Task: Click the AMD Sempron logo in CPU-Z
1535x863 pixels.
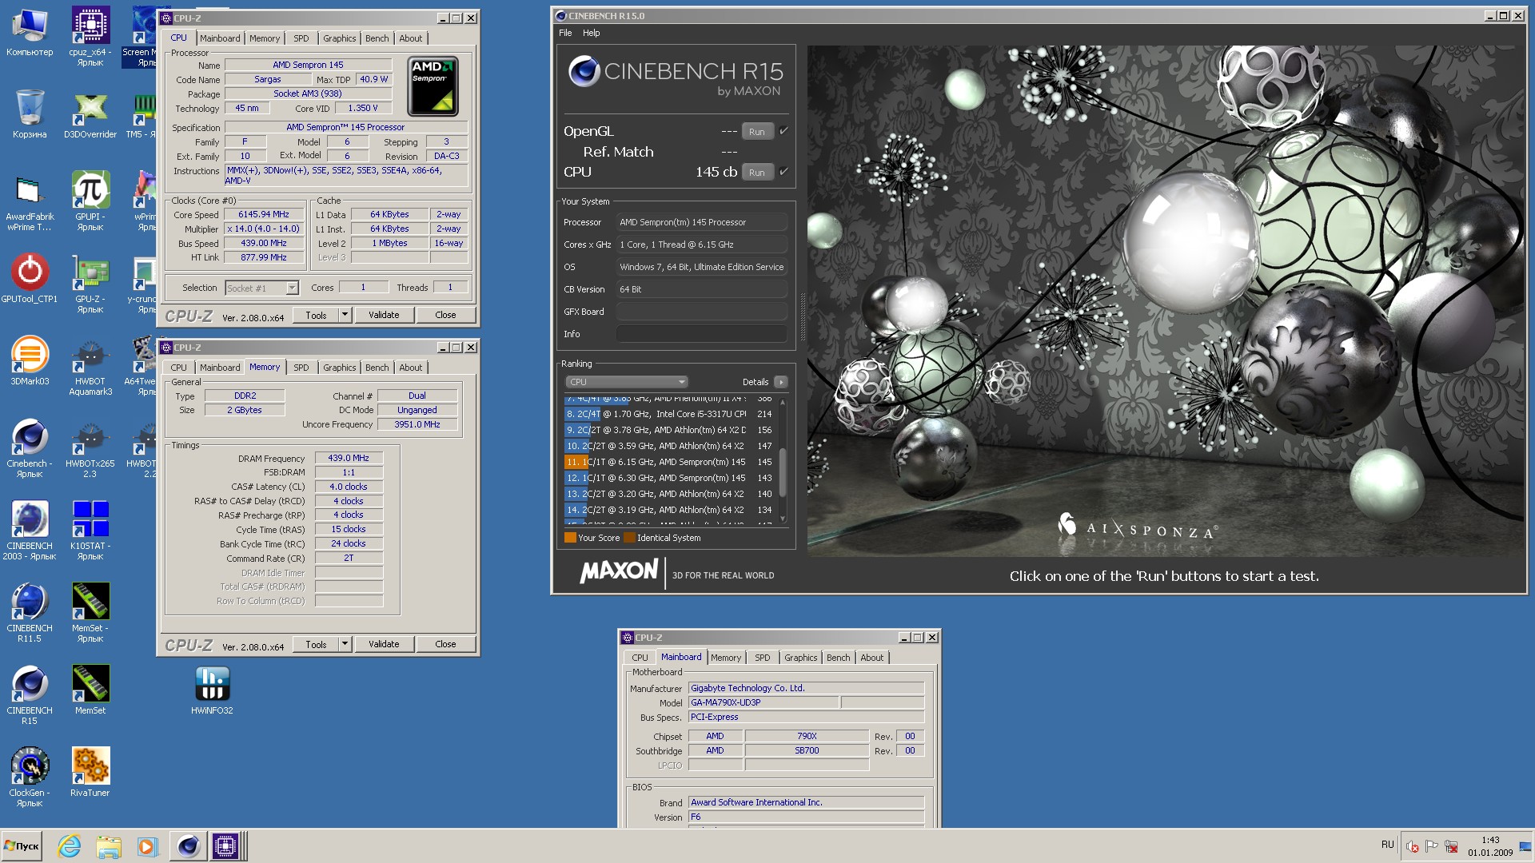Action: tap(433, 86)
